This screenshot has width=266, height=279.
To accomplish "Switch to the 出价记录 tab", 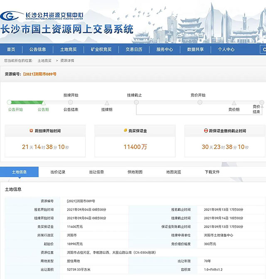I will (x=58, y=172).
